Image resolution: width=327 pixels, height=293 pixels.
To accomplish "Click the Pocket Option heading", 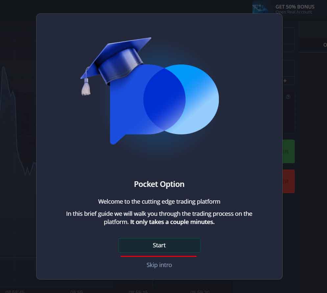I will [x=159, y=184].
